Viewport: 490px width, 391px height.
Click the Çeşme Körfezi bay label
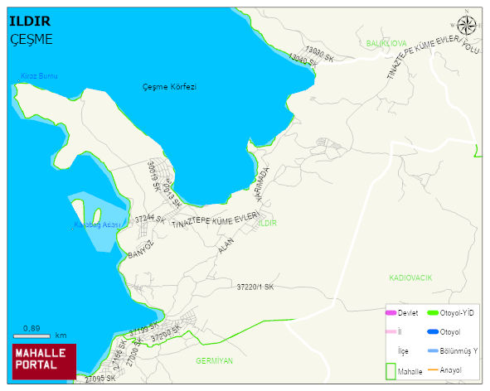[x=169, y=87]
